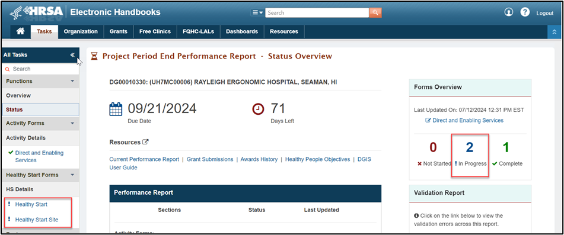The image size is (564, 235).
Task: Click the Status column header
Action: click(257, 210)
